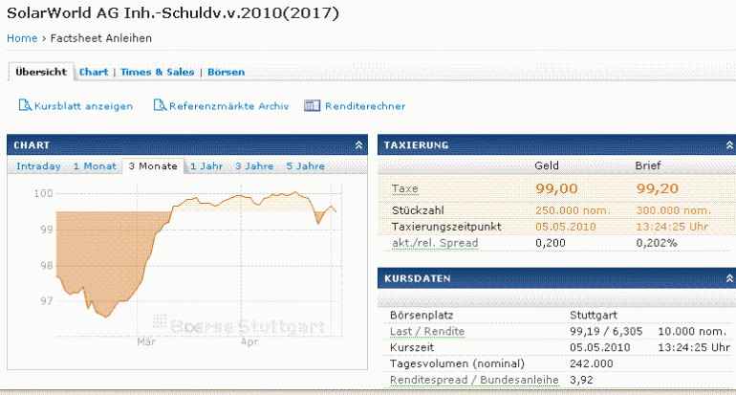Click the absolute spread value 0,200
This screenshot has height=395, width=736.
551,243
